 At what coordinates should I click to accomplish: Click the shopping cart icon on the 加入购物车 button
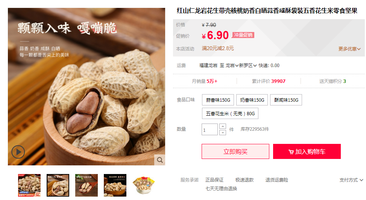point(291,152)
